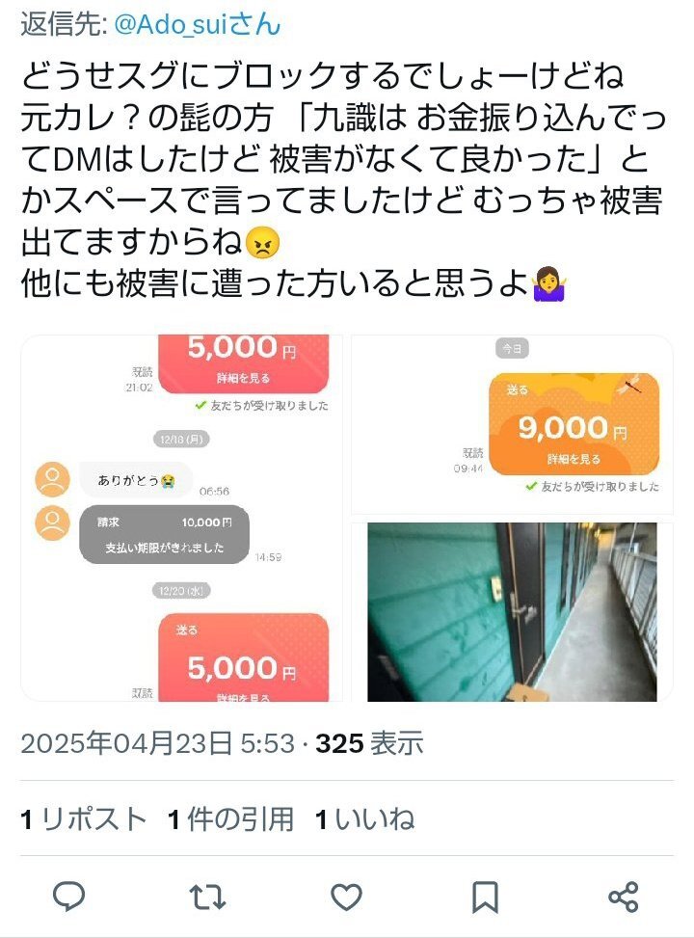The height and width of the screenshot is (938, 694).
Task: Tap the 請求 10,000円 expired request bubble
Action: 165,534
